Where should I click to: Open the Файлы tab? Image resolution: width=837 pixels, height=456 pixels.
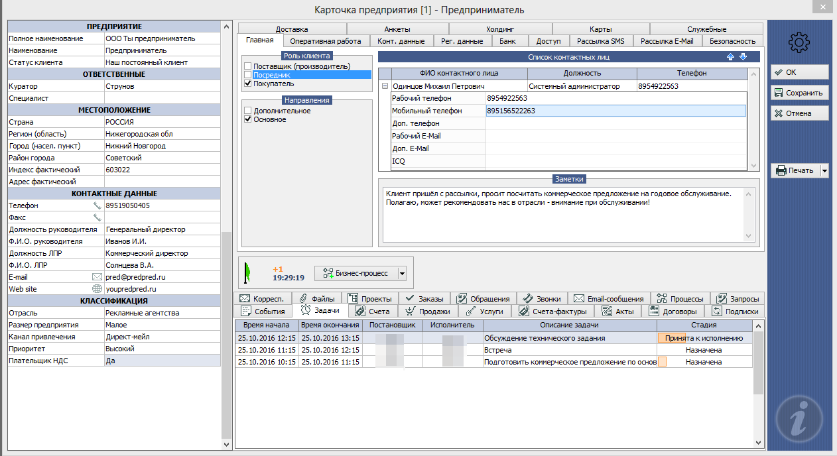[x=317, y=299]
